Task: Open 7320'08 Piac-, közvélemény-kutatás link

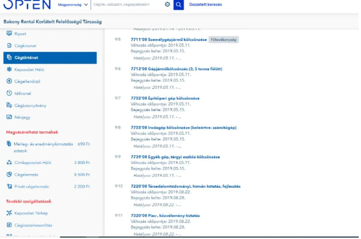Action: 165,216
